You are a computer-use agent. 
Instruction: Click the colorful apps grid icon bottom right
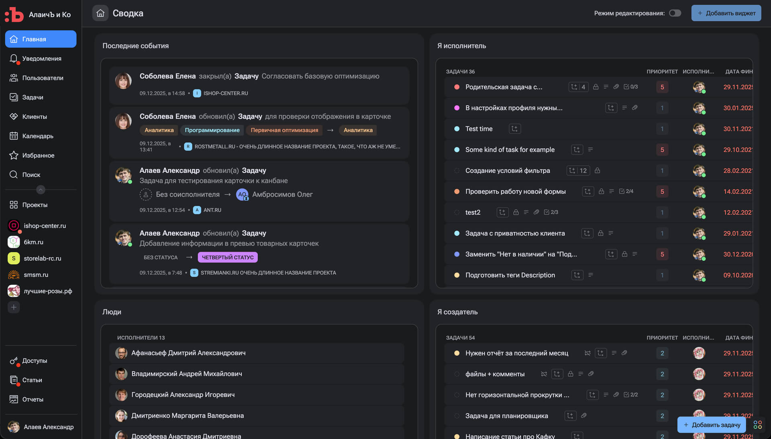(758, 425)
